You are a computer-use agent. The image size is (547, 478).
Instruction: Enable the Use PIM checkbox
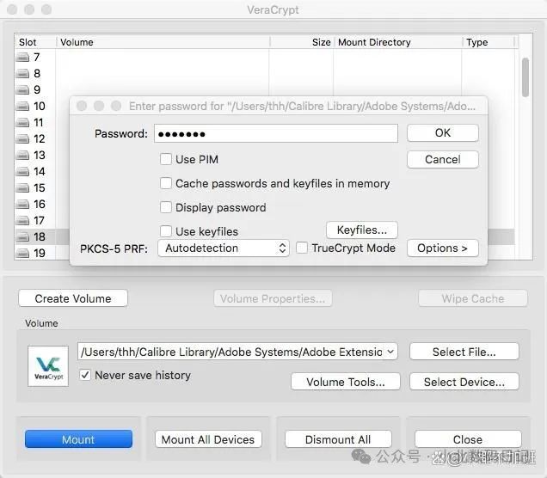pos(166,159)
